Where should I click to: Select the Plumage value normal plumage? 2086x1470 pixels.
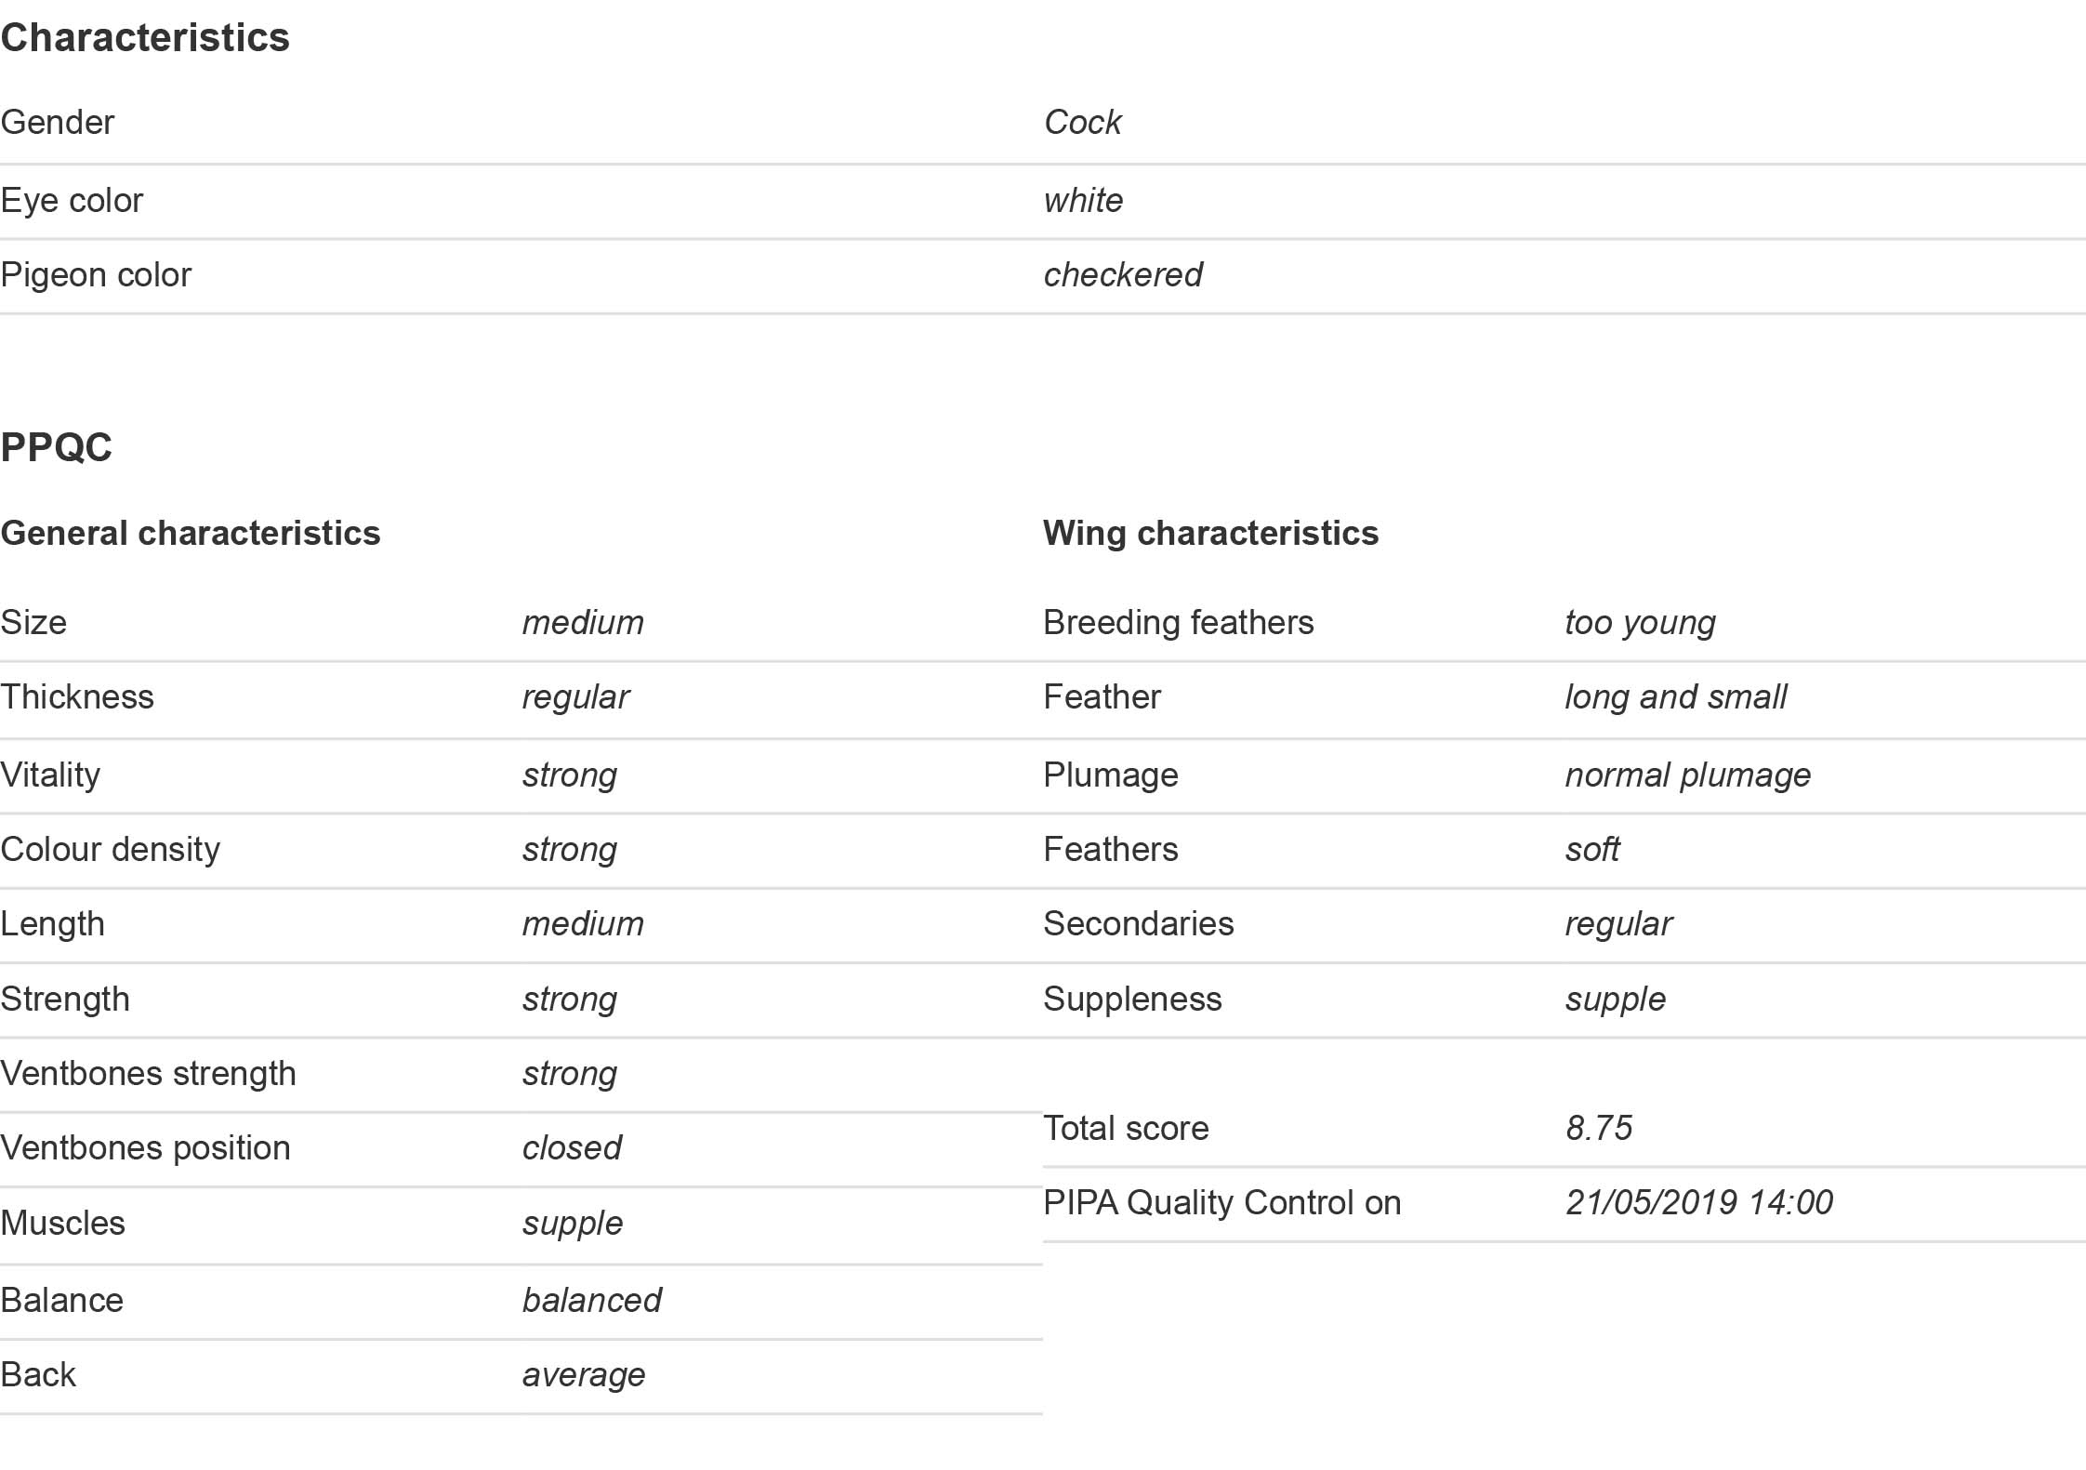pos(1687,775)
